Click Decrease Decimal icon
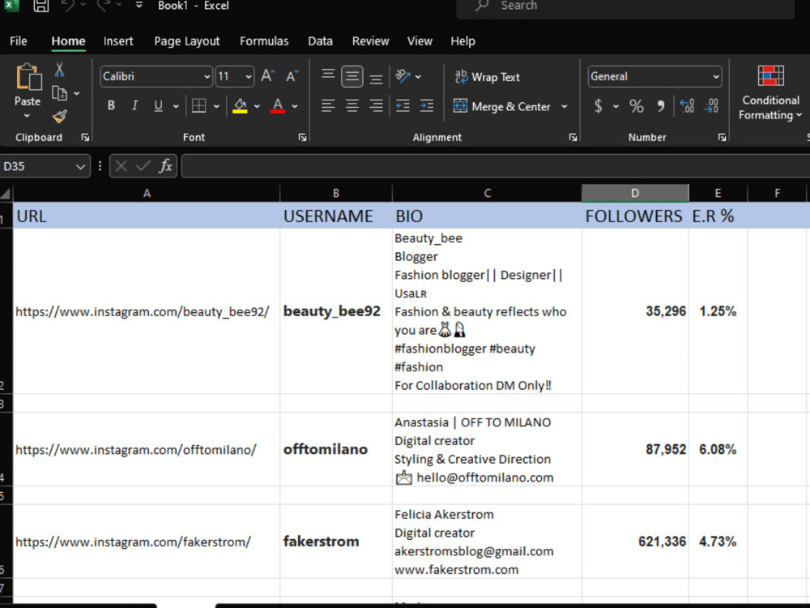This screenshot has height=608, width=810. (711, 106)
